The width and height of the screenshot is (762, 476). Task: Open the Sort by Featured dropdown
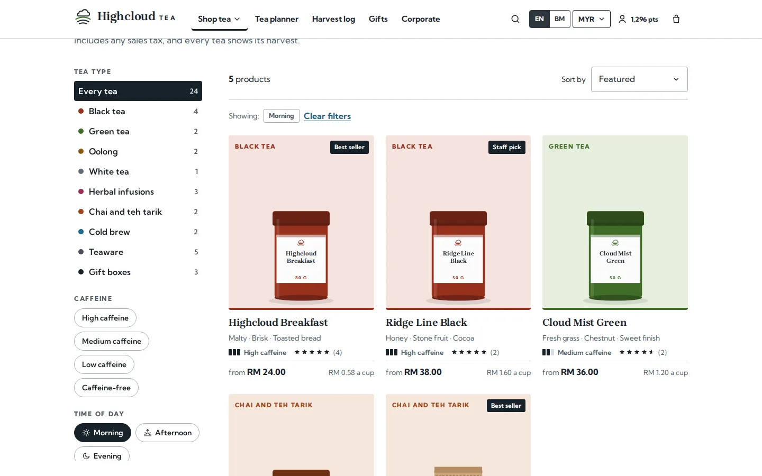tap(639, 79)
